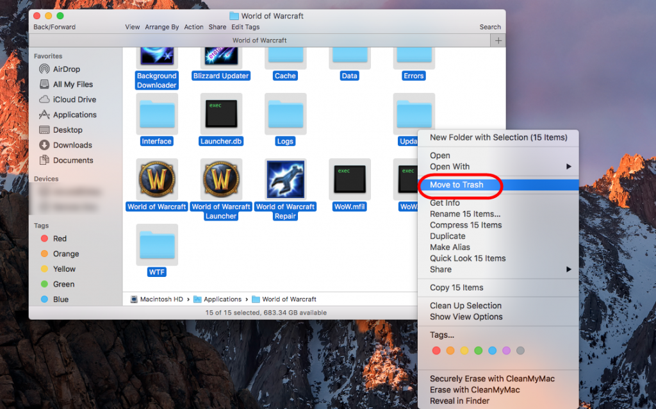Open the Arrange By dropdown

pyautogui.click(x=161, y=27)
